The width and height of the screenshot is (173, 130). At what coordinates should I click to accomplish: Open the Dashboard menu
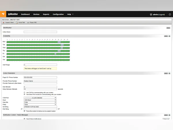25,14
